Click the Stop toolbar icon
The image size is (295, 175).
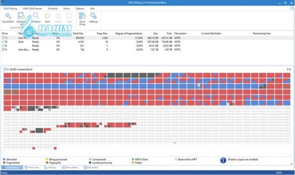click(69, 16)
